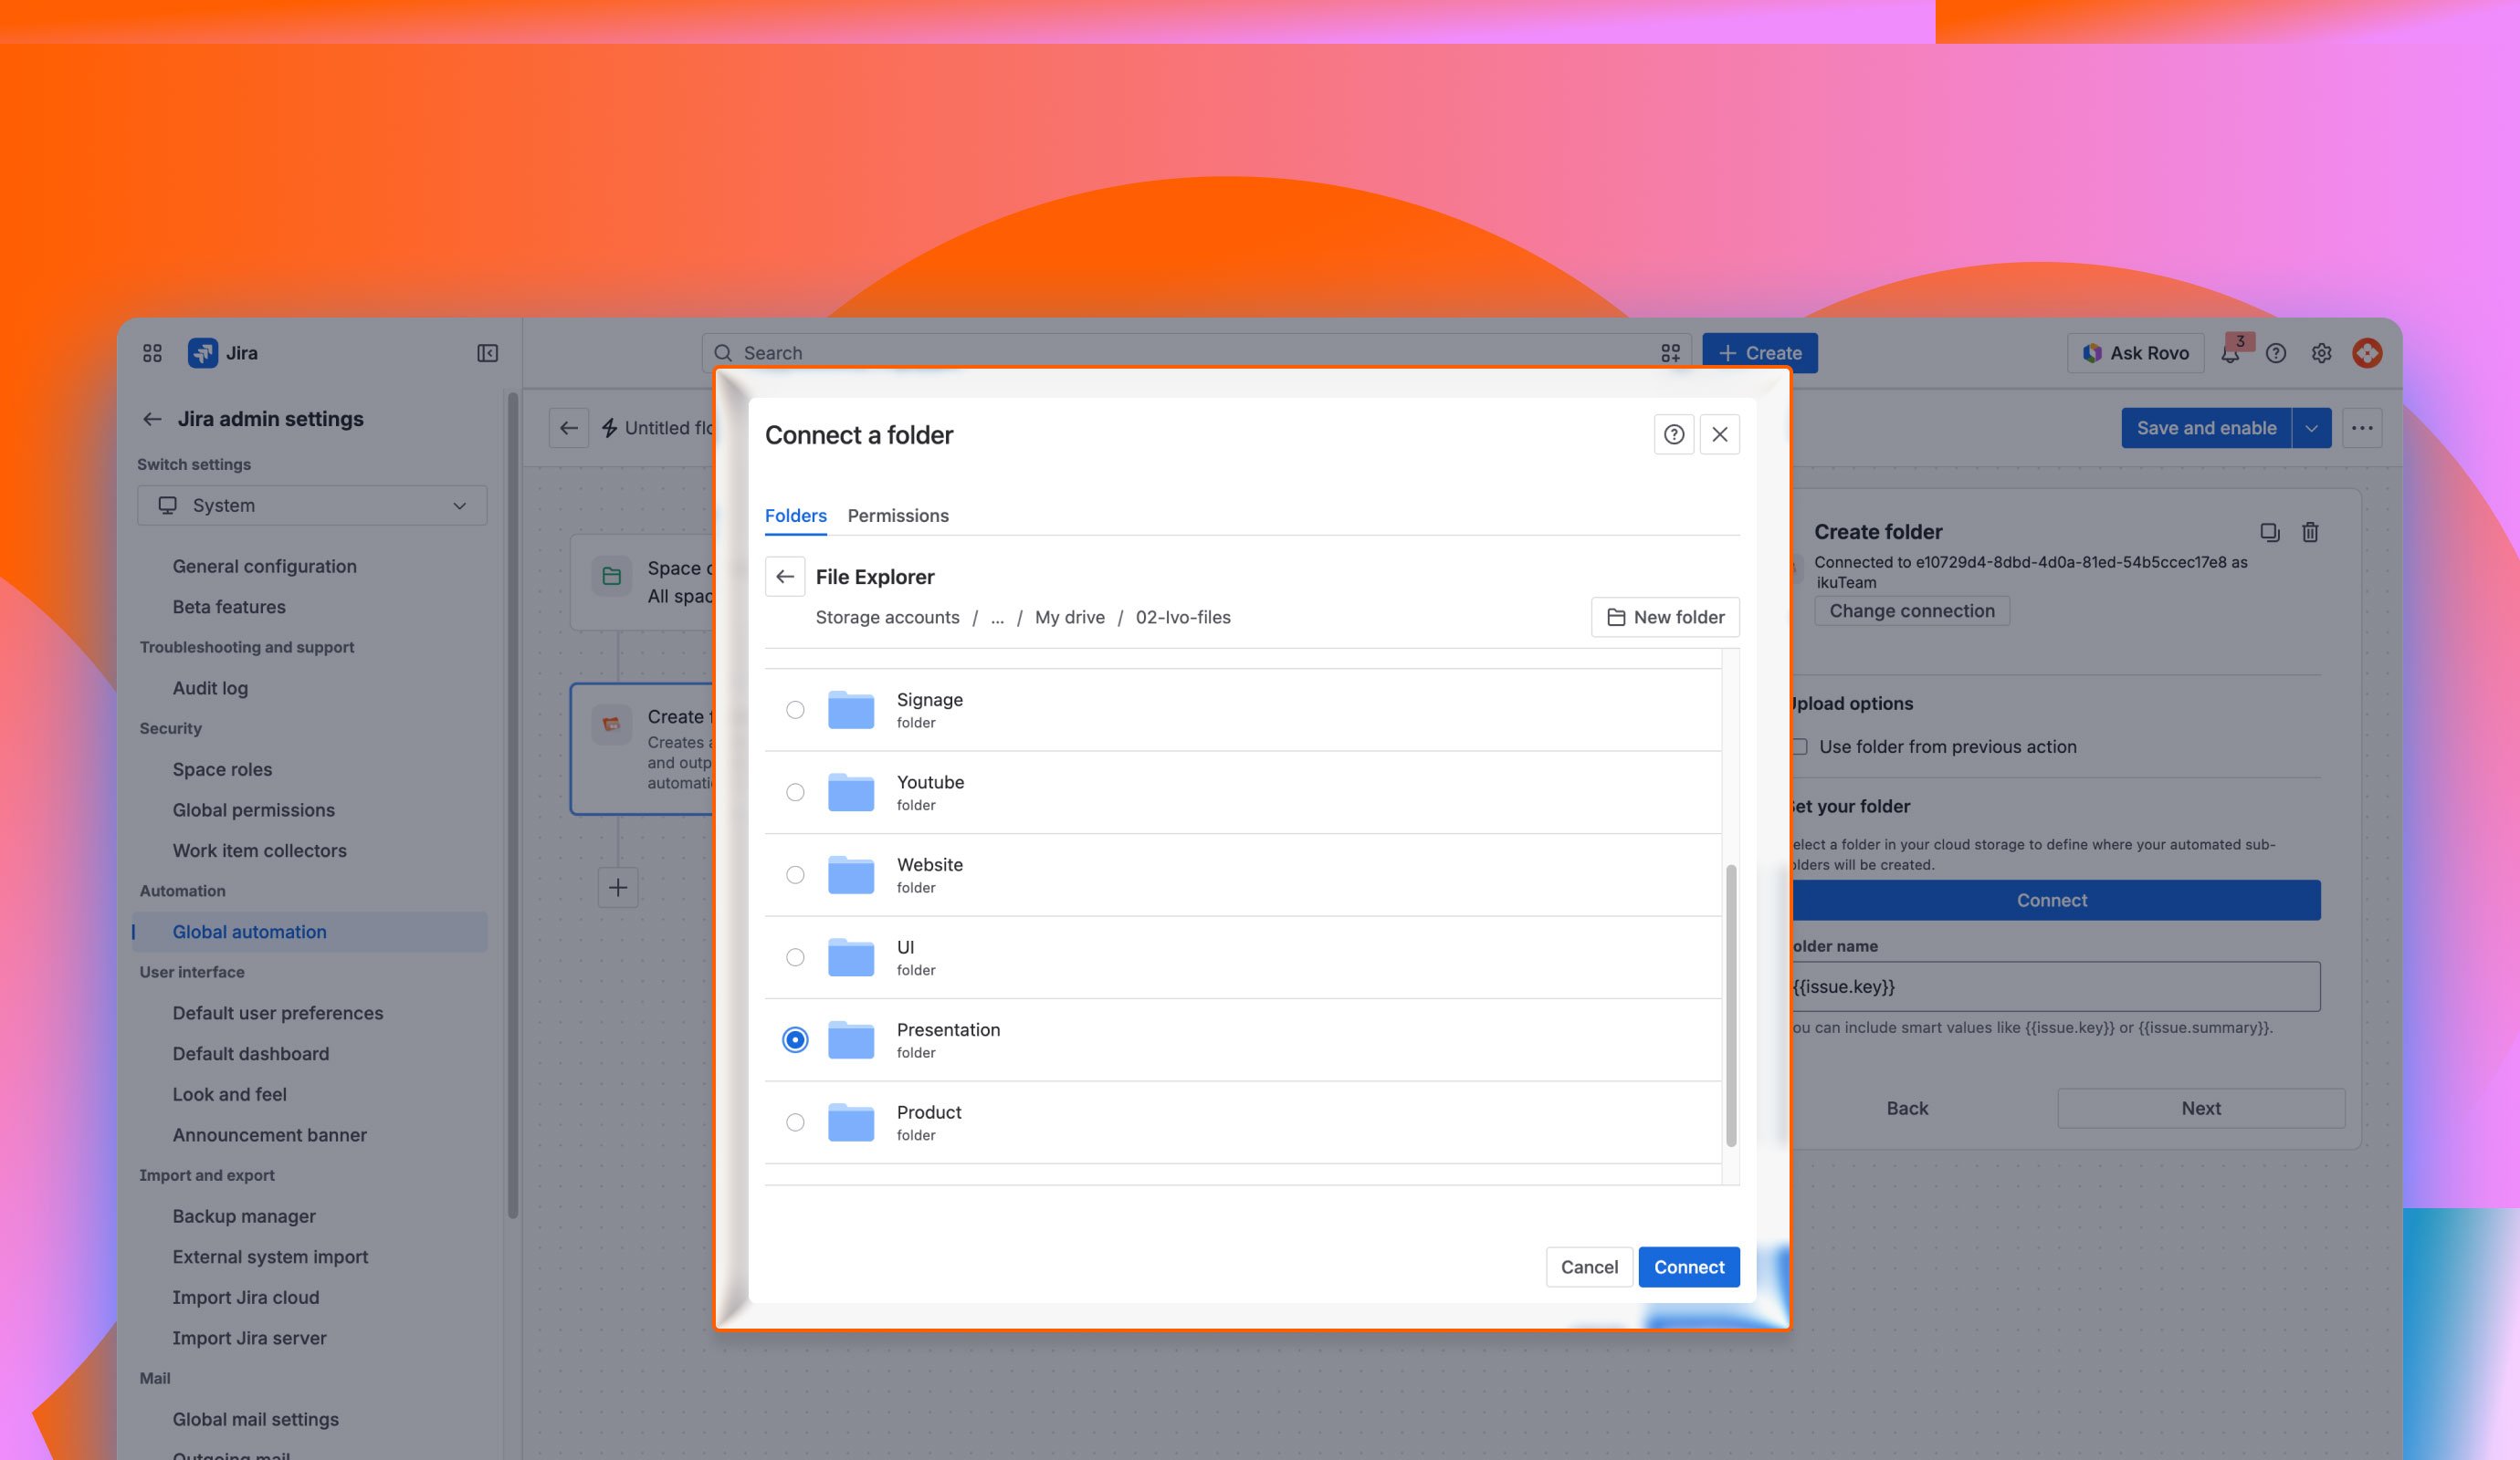Click the Space trigger node icon
The image size is (2520, 1460).
(611, 576)
